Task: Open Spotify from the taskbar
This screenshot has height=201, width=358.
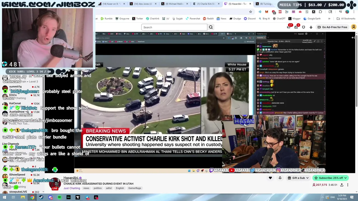Action: click(60, 197)
